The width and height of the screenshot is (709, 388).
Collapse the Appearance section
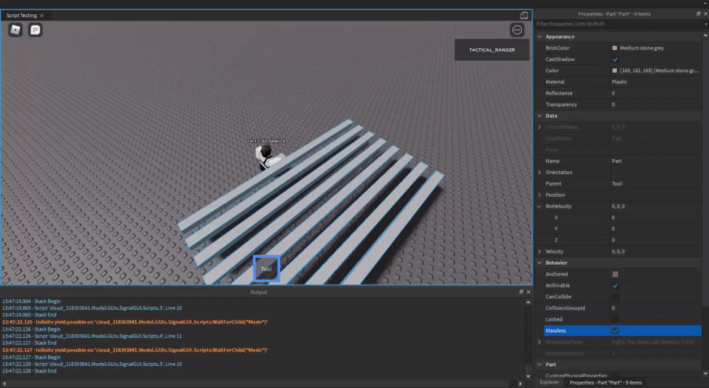(x=540, y=37)
